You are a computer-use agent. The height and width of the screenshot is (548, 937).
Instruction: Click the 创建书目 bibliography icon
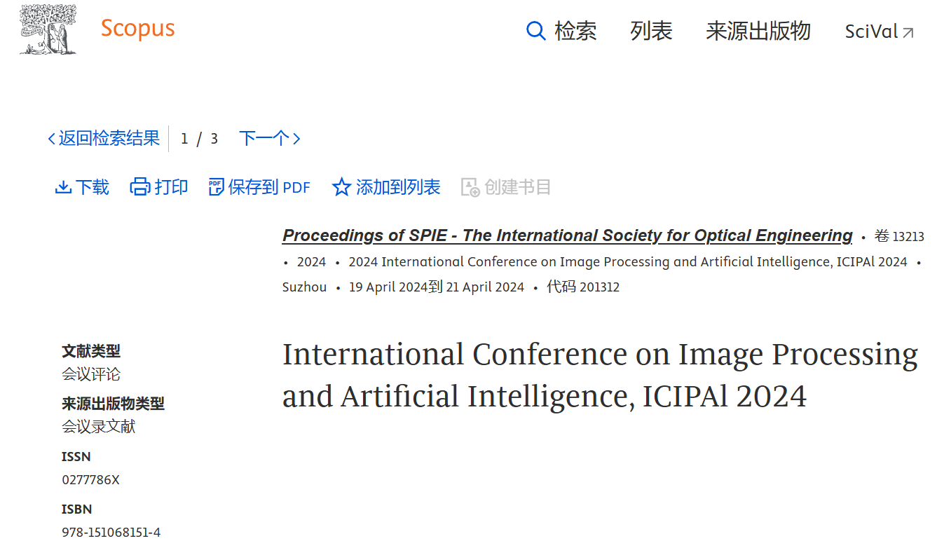pos(470,187)
